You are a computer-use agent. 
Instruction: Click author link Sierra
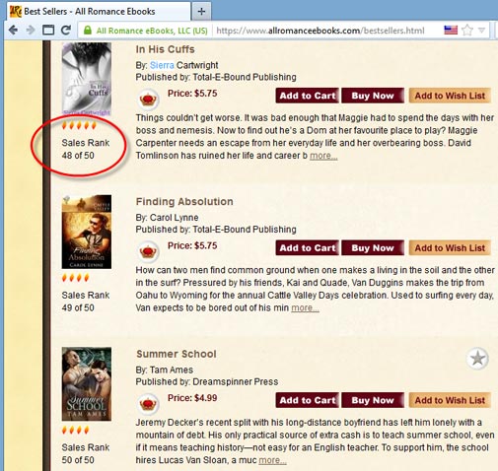pos(162,65)
